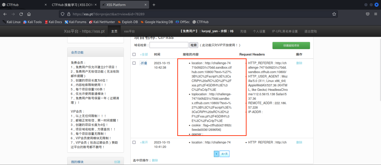Go back with the browser back arrow
The width and height of the screenshot is (381, 165).
click(x=5, y=14)
